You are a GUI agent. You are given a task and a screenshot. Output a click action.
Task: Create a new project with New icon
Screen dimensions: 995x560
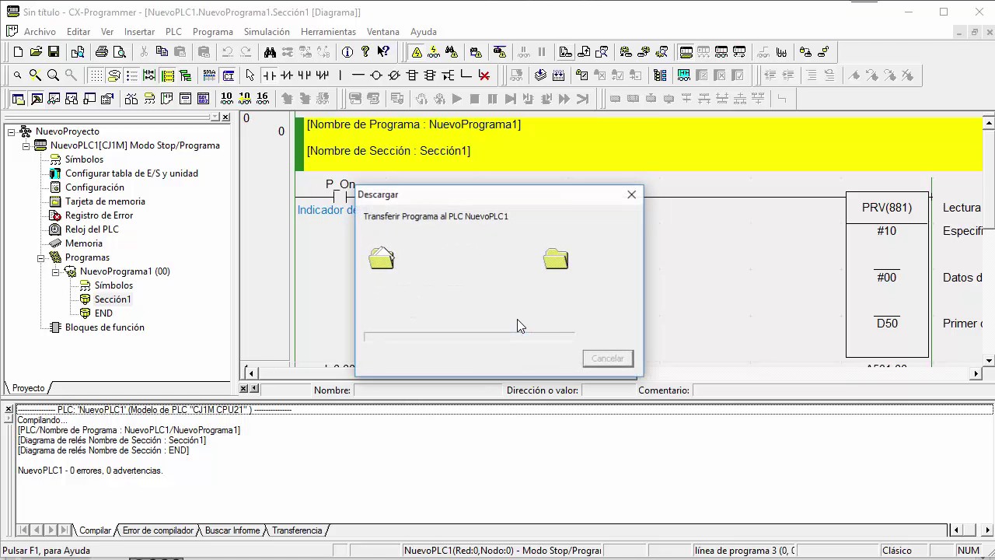point(18,52)
